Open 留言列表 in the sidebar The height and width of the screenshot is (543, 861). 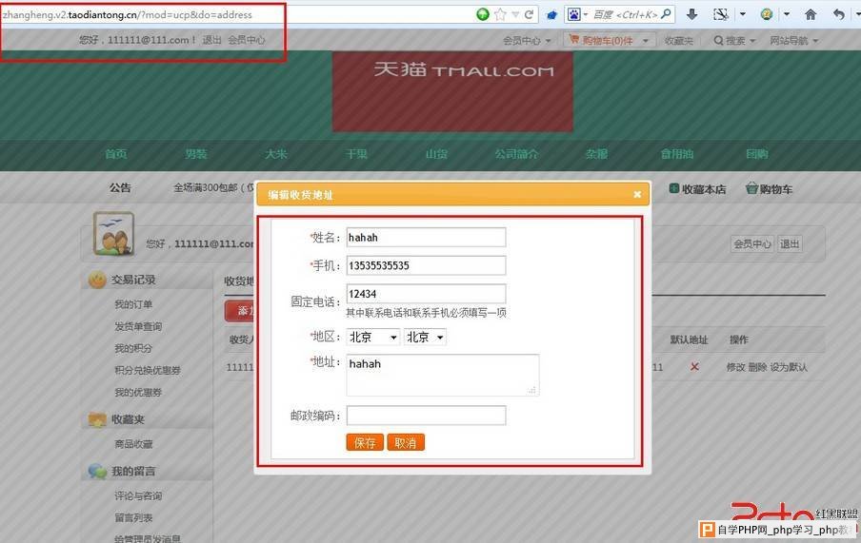pos(133,517)
